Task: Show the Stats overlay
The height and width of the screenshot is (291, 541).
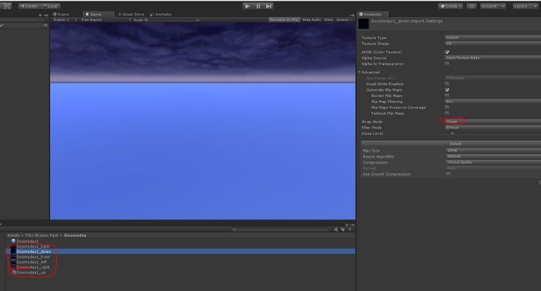Action: (329, 20)
